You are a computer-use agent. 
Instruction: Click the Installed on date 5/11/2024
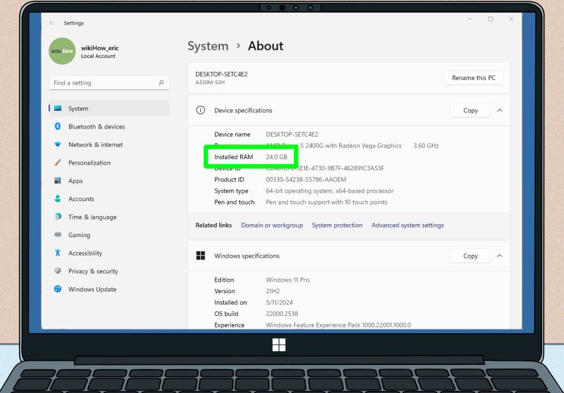(280, 302)
